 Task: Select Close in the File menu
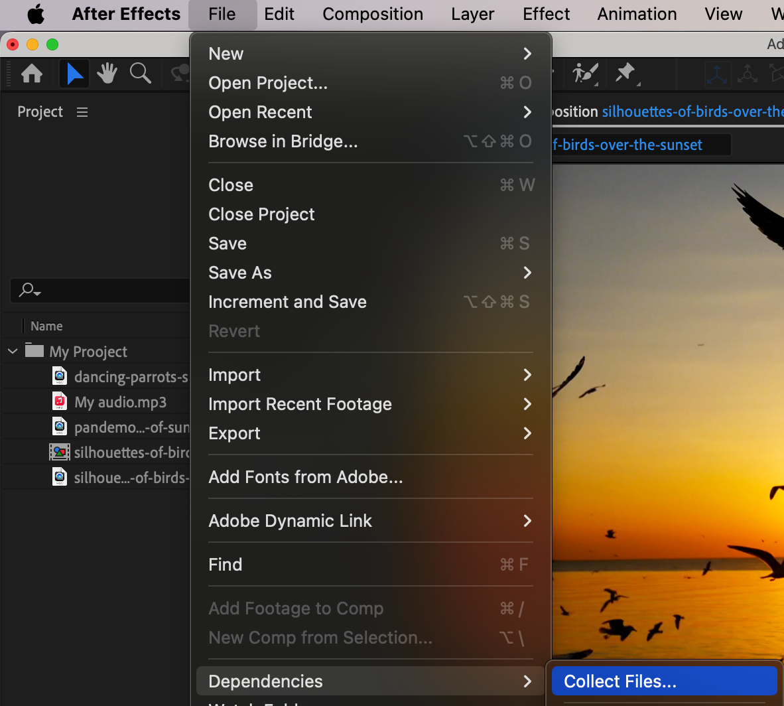[370, 185]
